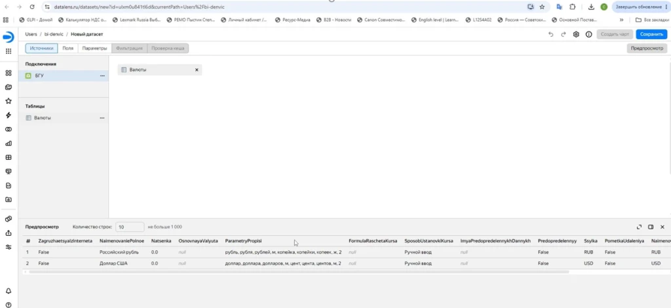The width and height of the screenshot is (671, 308).
Task: Click the redo arrow icon in header
Action: (563, 35)
